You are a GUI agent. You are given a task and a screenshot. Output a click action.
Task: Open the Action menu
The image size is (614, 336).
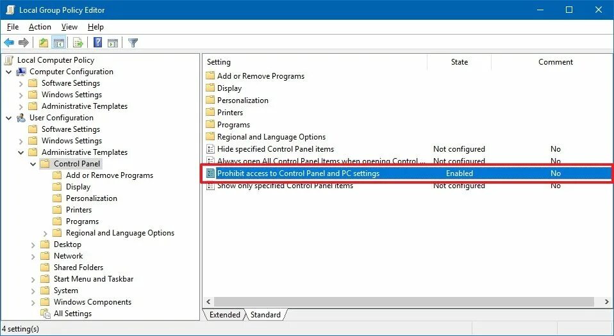click(40, 27)
